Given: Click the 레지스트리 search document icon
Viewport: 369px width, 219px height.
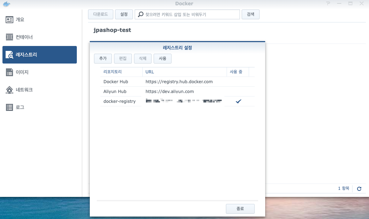Looking at the screenshot, I should [9, 55].
